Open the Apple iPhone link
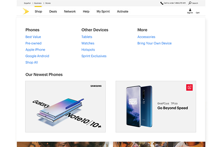 pos(35,50)
